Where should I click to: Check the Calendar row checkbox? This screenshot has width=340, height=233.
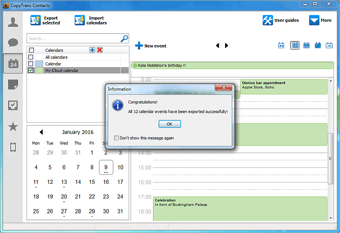click(x=31, y=64)
